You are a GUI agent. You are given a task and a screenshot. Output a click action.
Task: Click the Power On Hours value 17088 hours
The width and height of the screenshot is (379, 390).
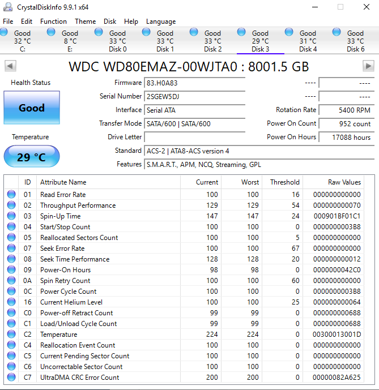pyautogui.click(x=347, y=138)
